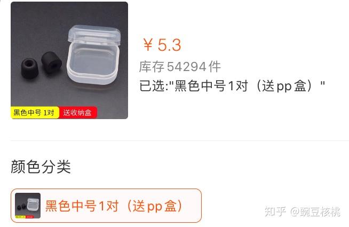Click small thumbnail inside the color option
The width and height of the screenshot is (349, 227).
click(x=28, y=206)
